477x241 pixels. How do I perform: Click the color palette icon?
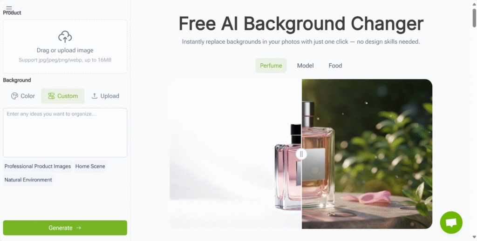[14, 96]
